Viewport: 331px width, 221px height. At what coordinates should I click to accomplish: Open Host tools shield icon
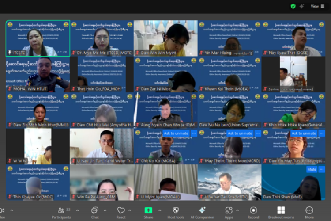[x=176, y=210]
